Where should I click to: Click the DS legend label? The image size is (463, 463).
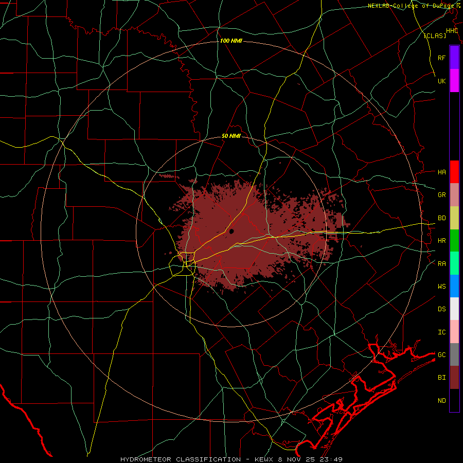coord(441,309)
